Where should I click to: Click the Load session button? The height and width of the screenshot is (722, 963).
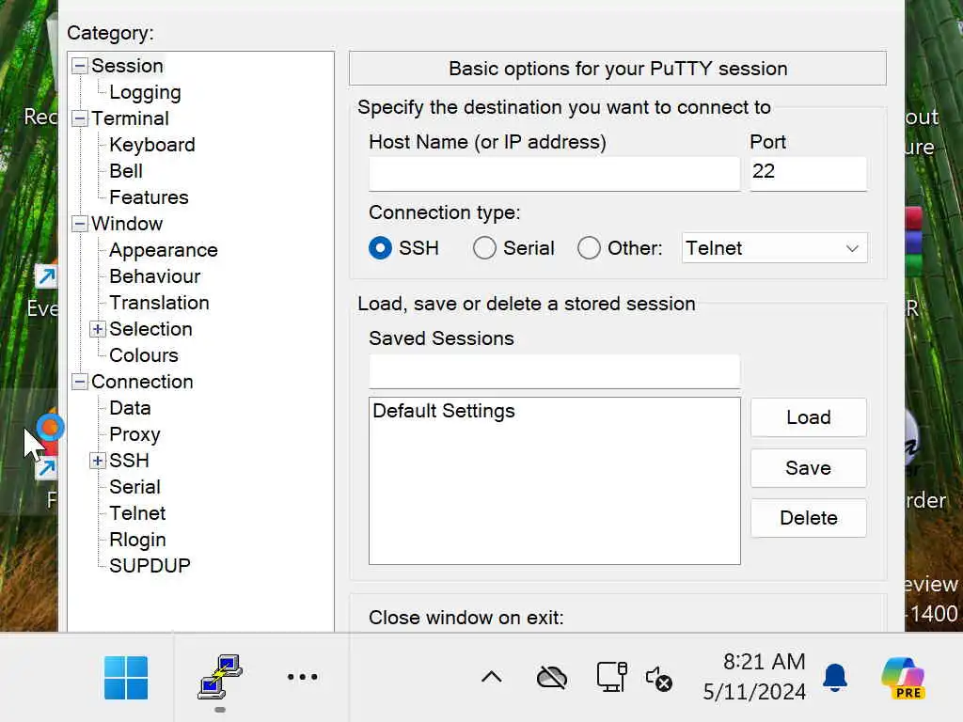(808, 417)
